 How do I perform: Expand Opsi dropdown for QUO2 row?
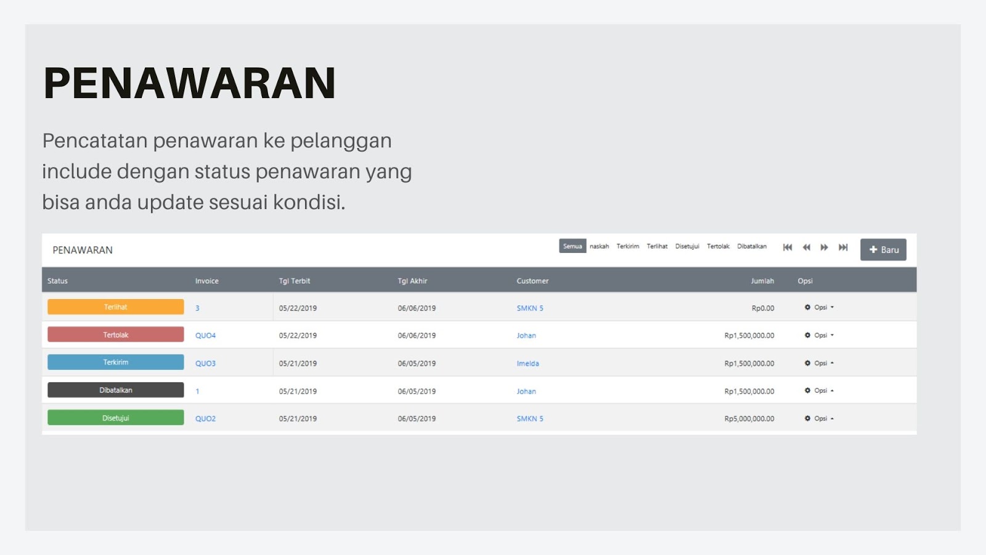pyautogui.click(x=819, y=418)
